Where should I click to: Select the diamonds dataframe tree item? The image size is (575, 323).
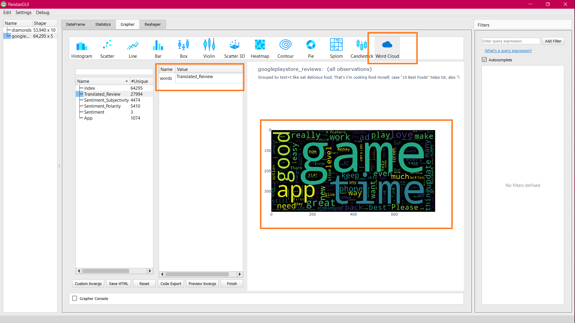click(x=21, y=30)
